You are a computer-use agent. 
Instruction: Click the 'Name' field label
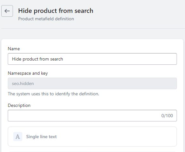pos(14,49)
